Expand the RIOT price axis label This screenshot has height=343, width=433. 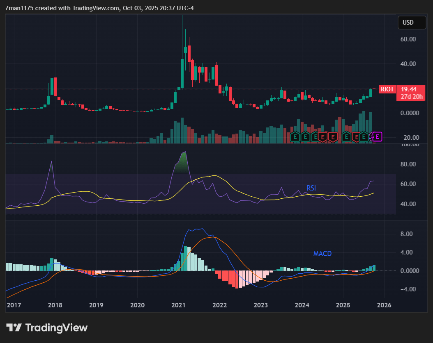387,89
